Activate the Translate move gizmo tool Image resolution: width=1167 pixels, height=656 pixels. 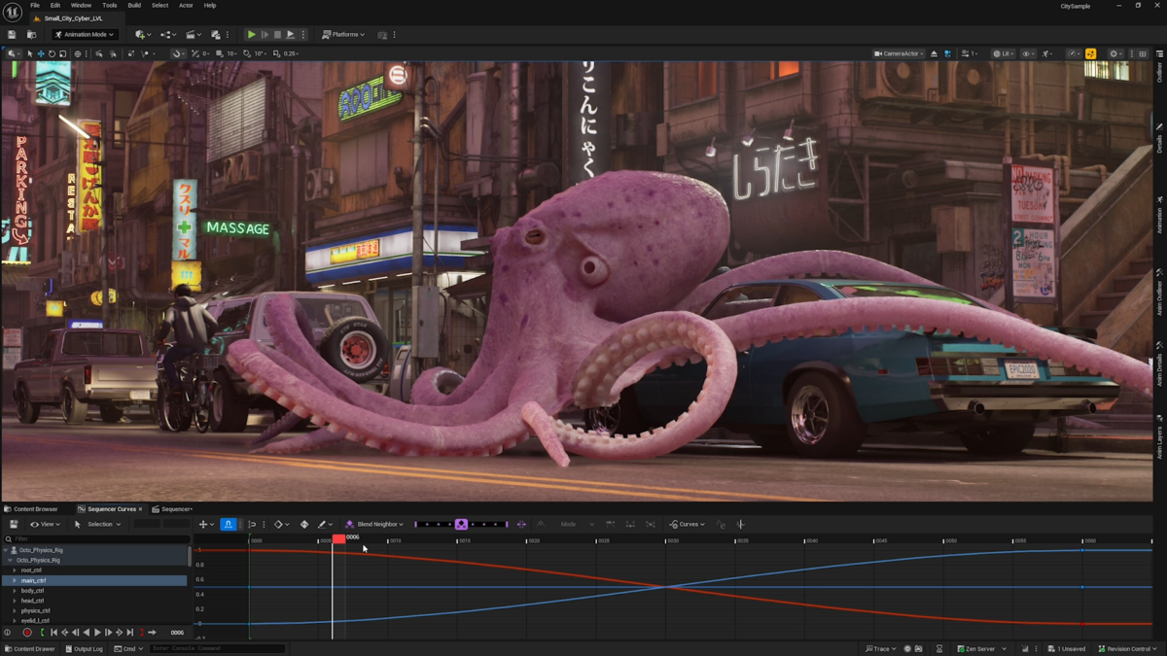coord(41,53)
